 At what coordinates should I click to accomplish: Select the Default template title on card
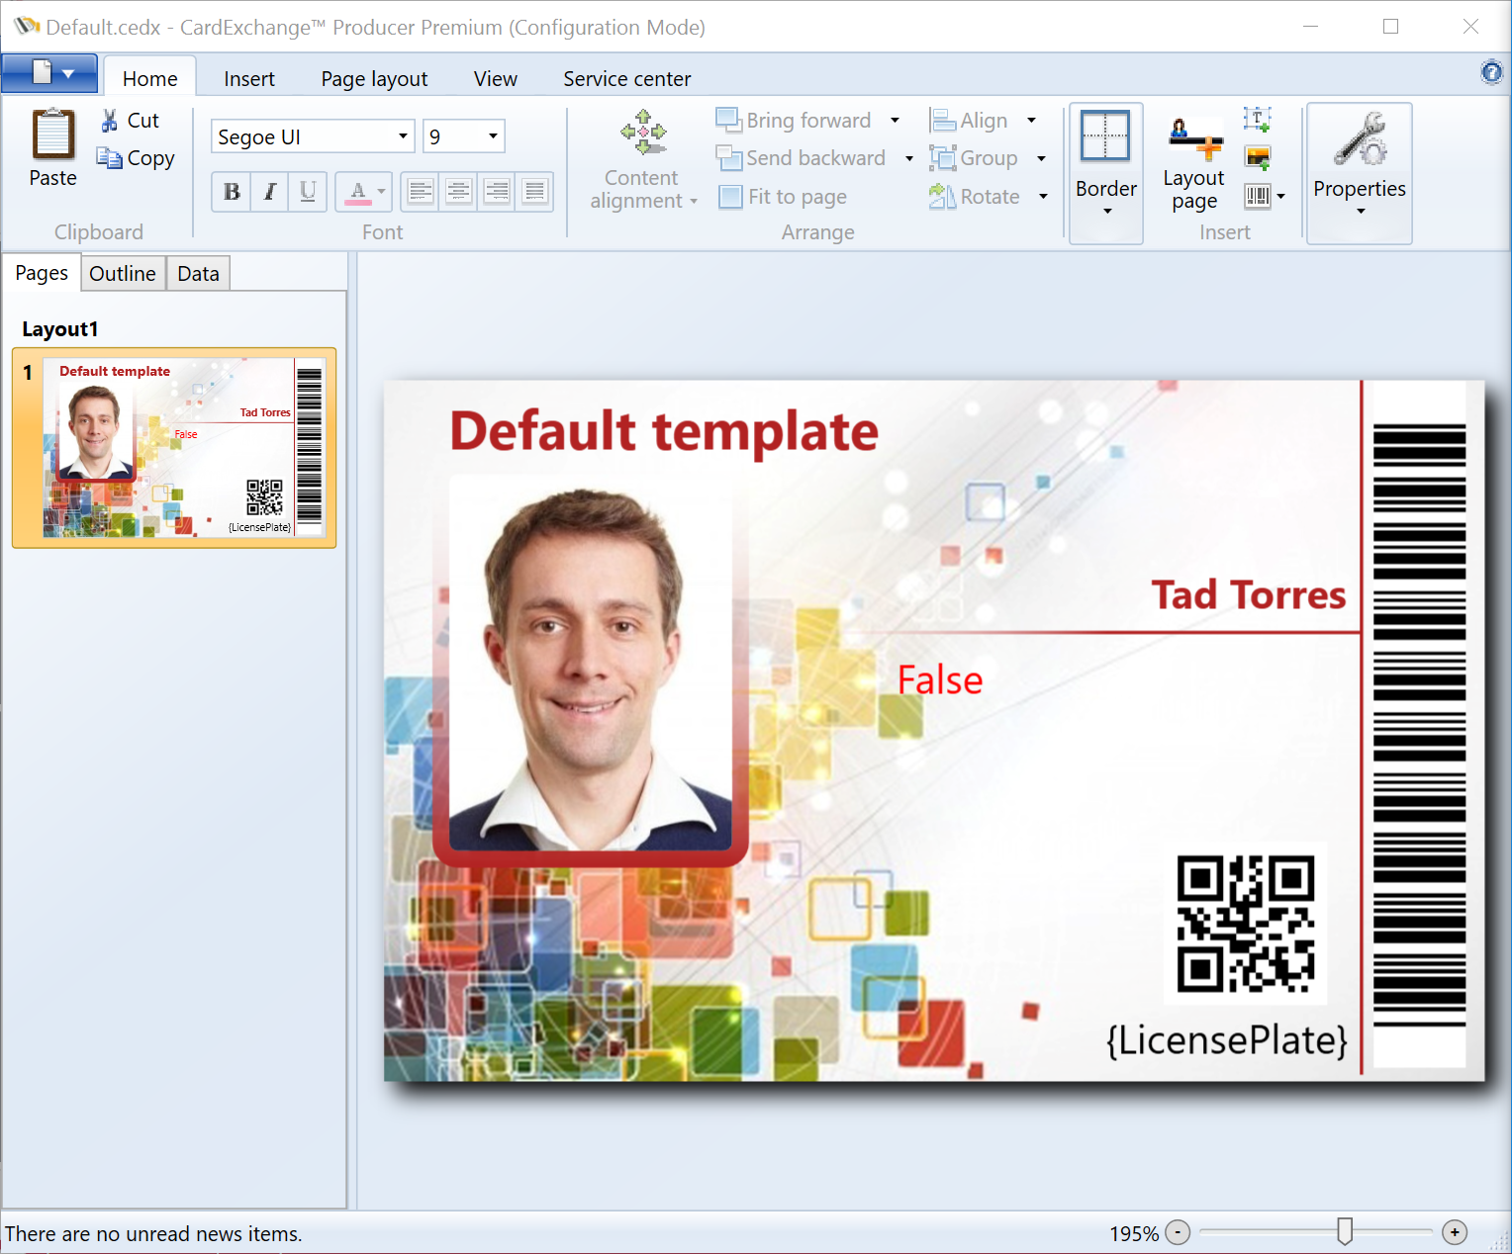point(664,432)
